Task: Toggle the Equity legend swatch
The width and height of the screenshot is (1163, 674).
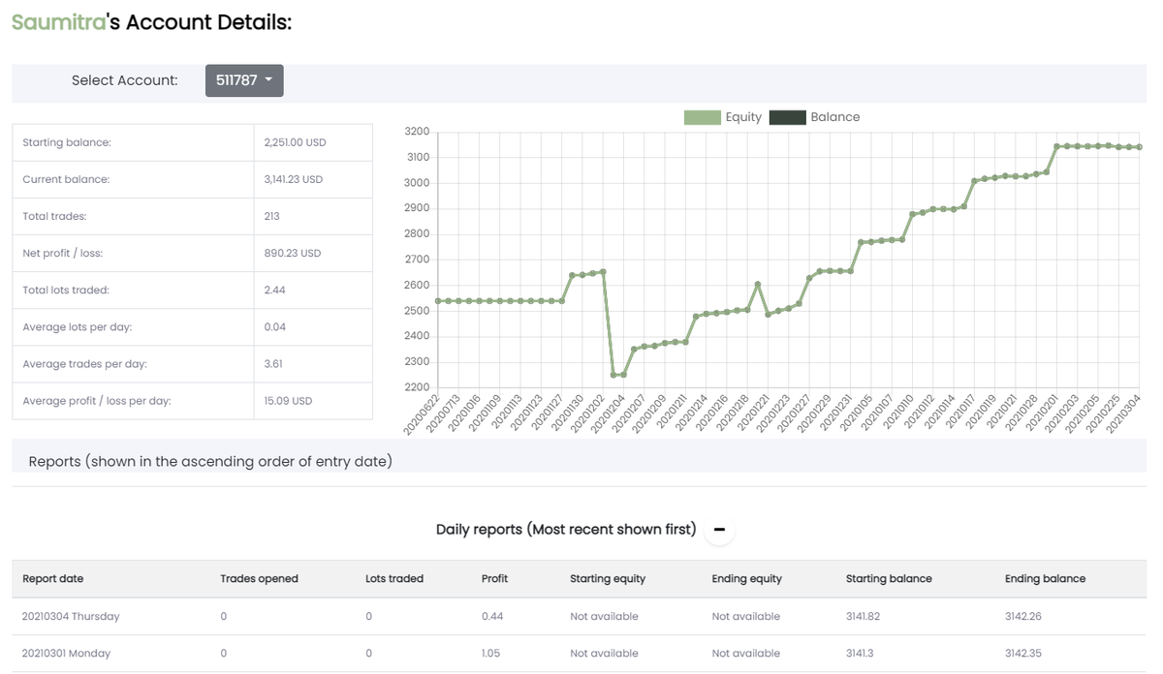Action: [x=703, y=117]
